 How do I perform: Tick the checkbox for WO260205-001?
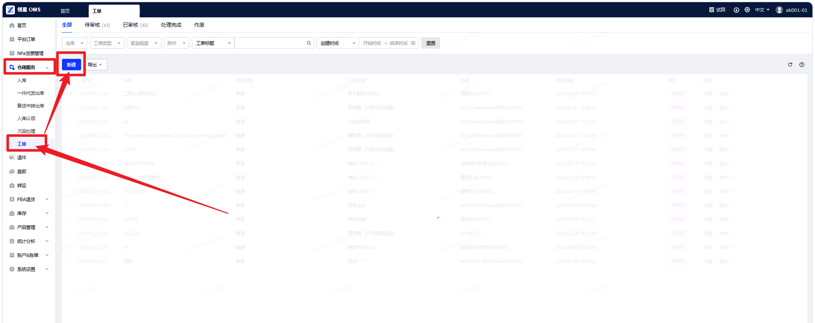(x=68, y=247)
